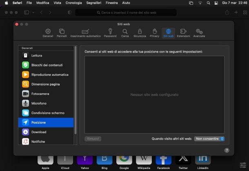Open the Estensioni preferences tab
Image resolution: width=249 pixels, height=171 pixels.
click(183, 33)
